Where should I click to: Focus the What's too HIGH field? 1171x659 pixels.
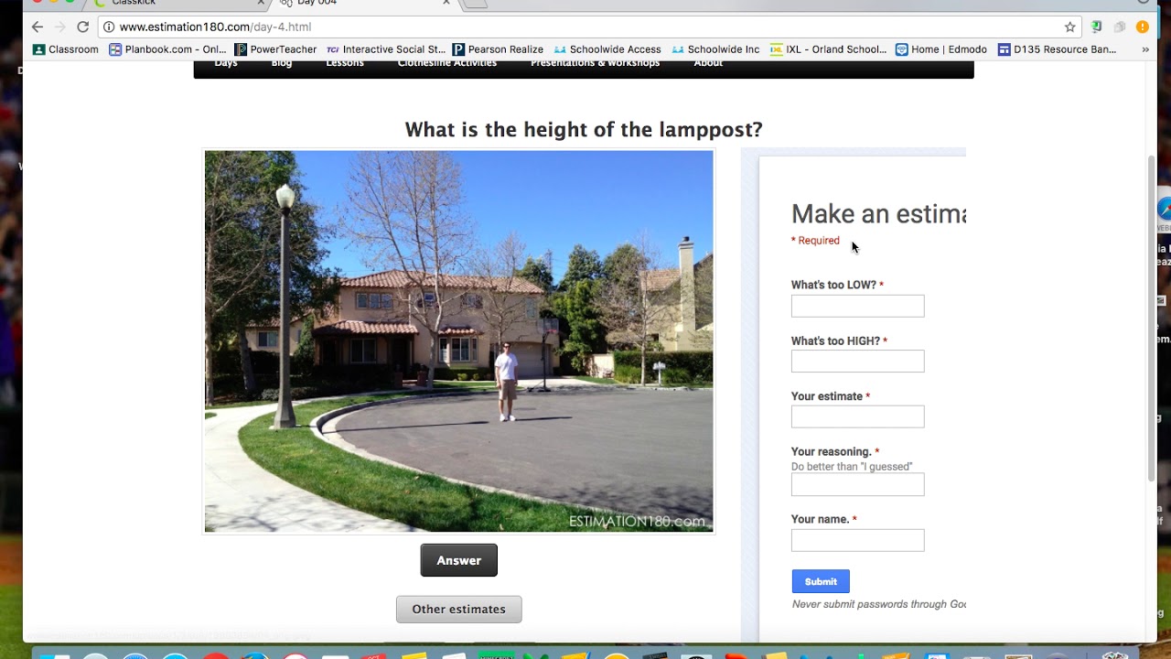pos(857,362)
